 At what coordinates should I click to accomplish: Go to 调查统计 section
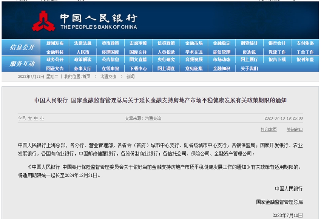coord(249,43)
